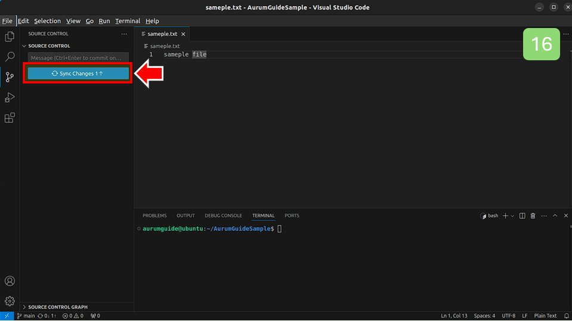Open remote window indicator in status bar
This screenshot has width=572, height=321.
[7, 316]
